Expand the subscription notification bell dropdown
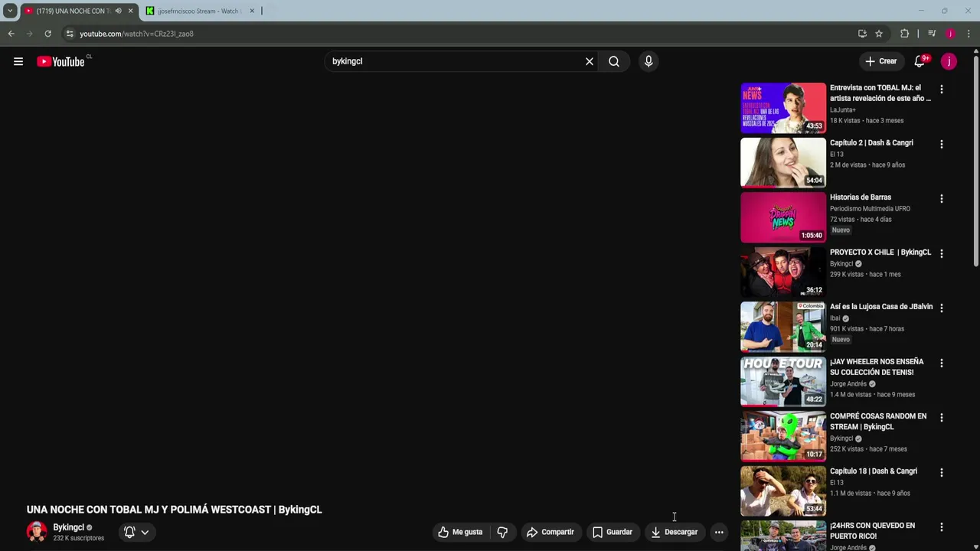The height and width of the screenshot is (551, 980). (x=136, y=532)
